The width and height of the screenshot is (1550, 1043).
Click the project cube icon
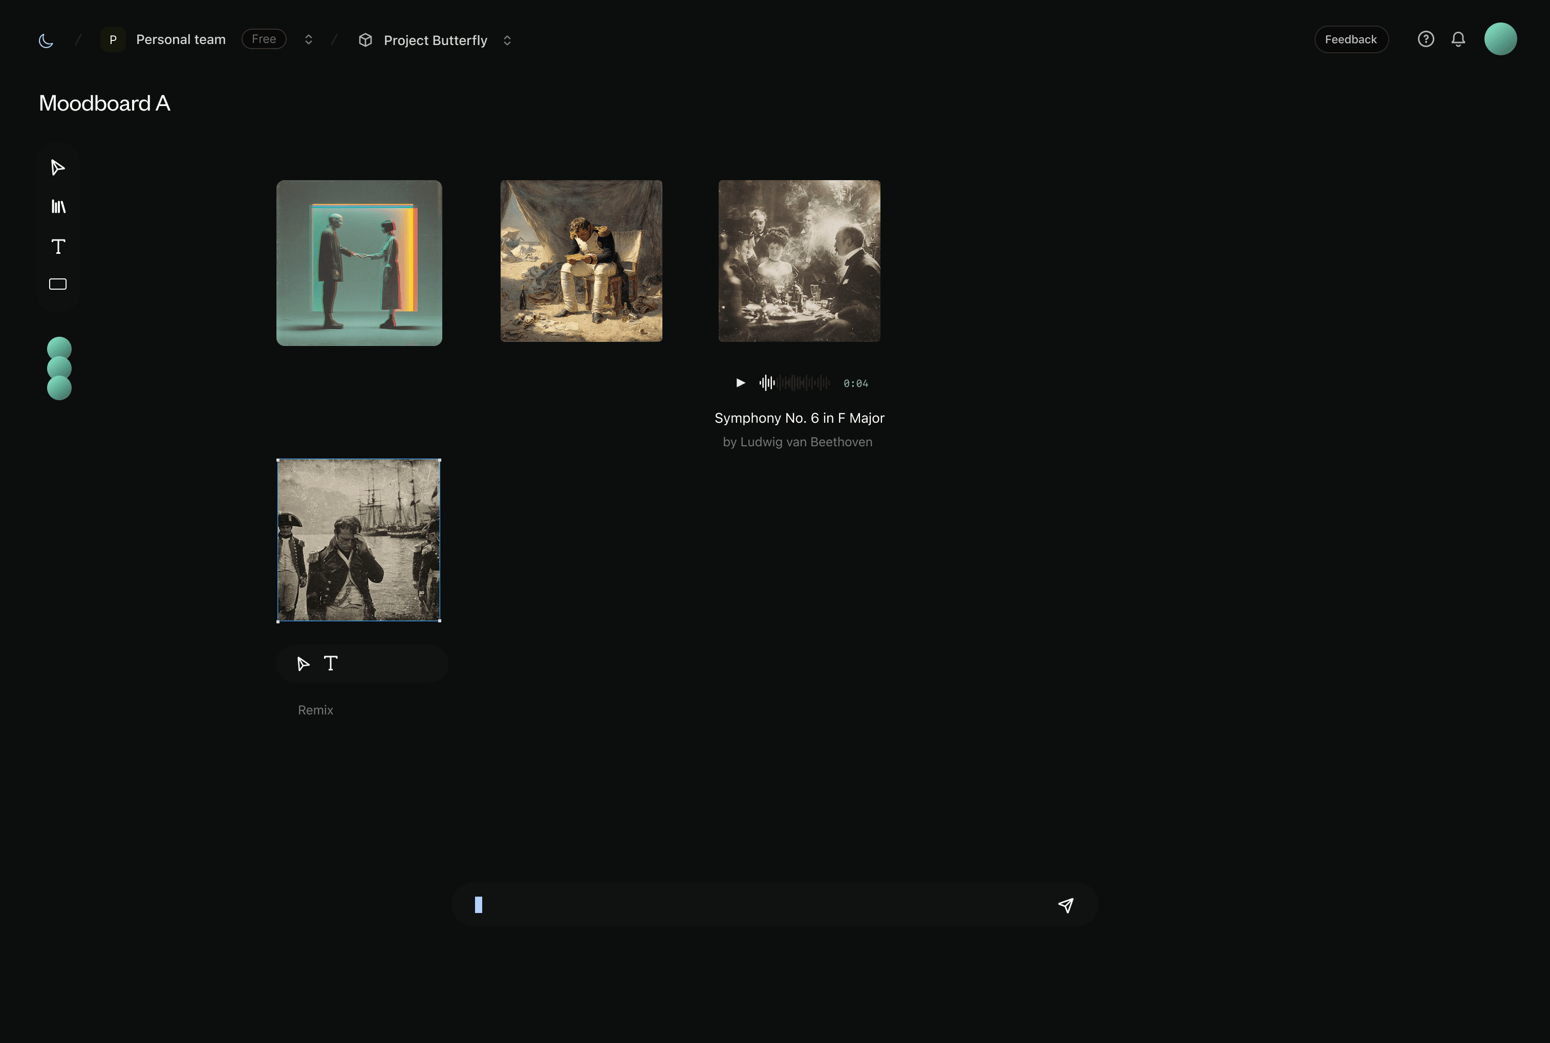pyautogui.click(x=365, y=40)
